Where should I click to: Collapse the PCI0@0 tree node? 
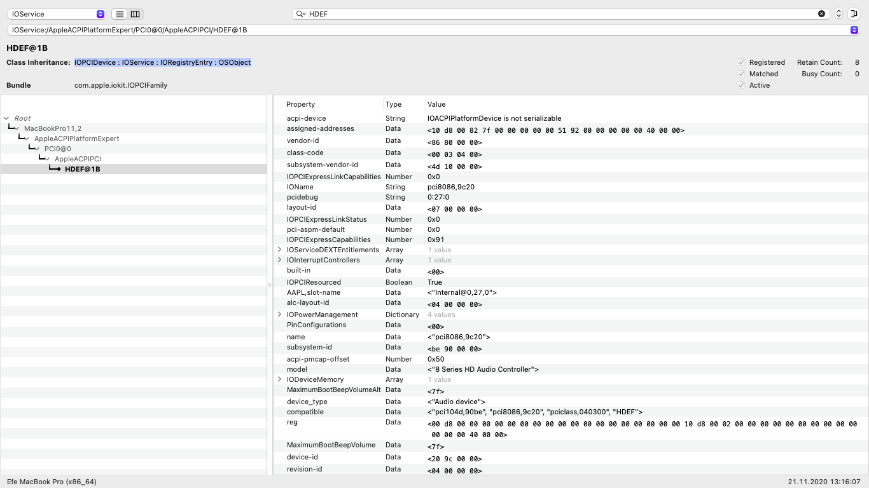click(38, 149)
